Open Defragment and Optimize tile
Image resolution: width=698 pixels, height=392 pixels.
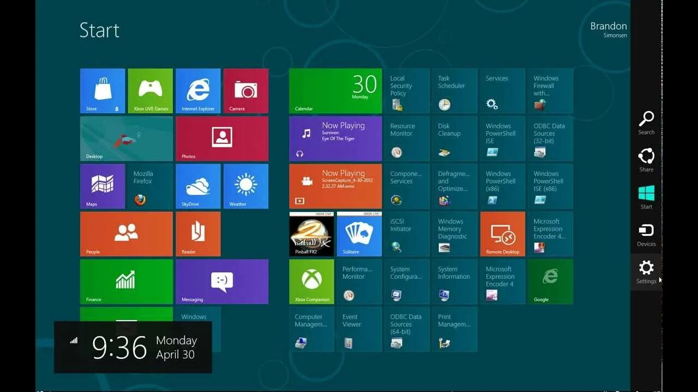455,186
